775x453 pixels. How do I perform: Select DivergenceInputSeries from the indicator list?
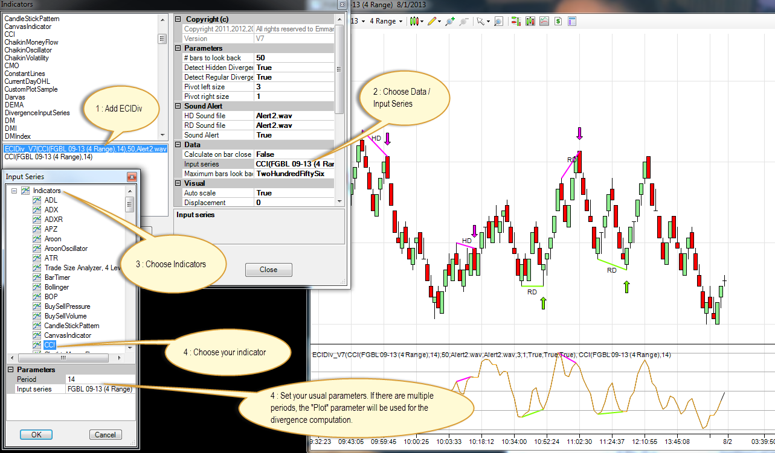(37, 113)
